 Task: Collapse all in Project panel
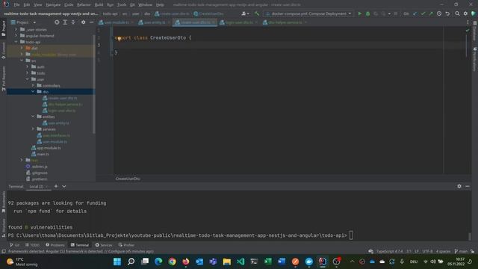tap(73, 22)
